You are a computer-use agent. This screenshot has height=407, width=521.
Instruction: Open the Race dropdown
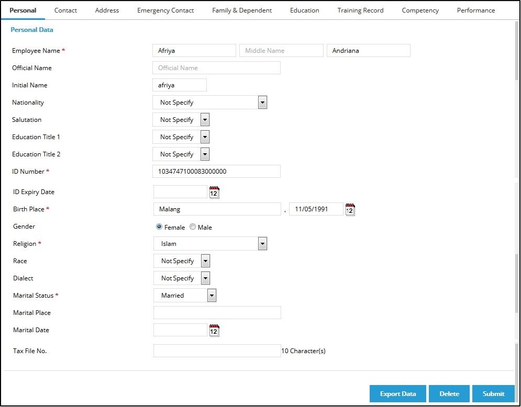[x=182, y=261]
